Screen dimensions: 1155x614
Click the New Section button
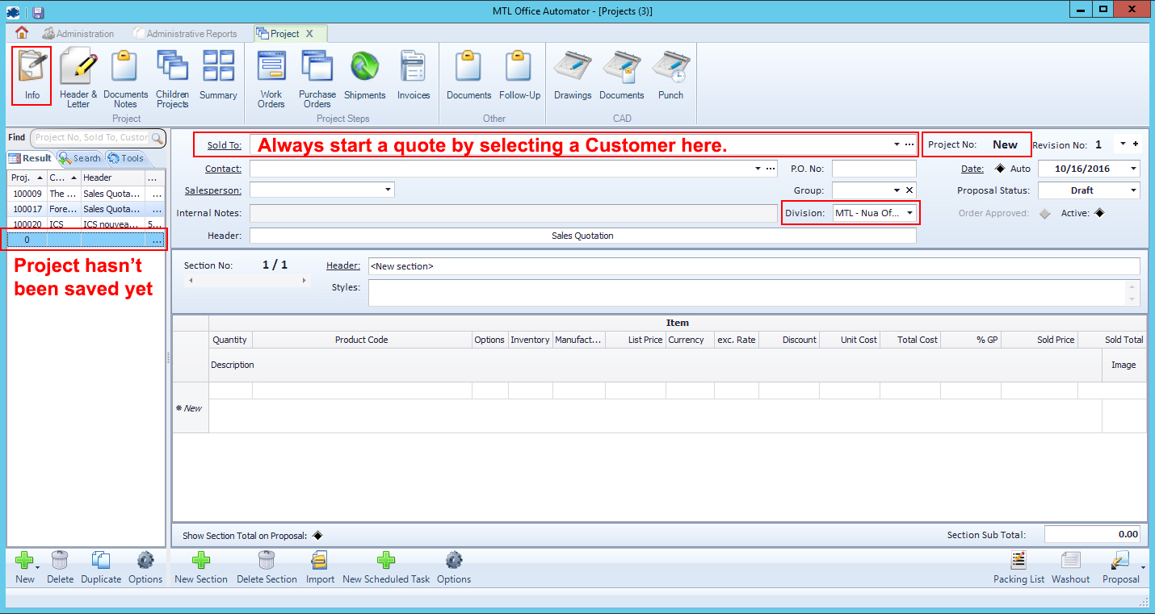201,567
